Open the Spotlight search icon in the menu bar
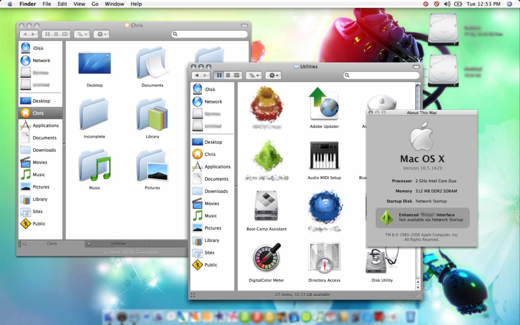 coord(510,4)
